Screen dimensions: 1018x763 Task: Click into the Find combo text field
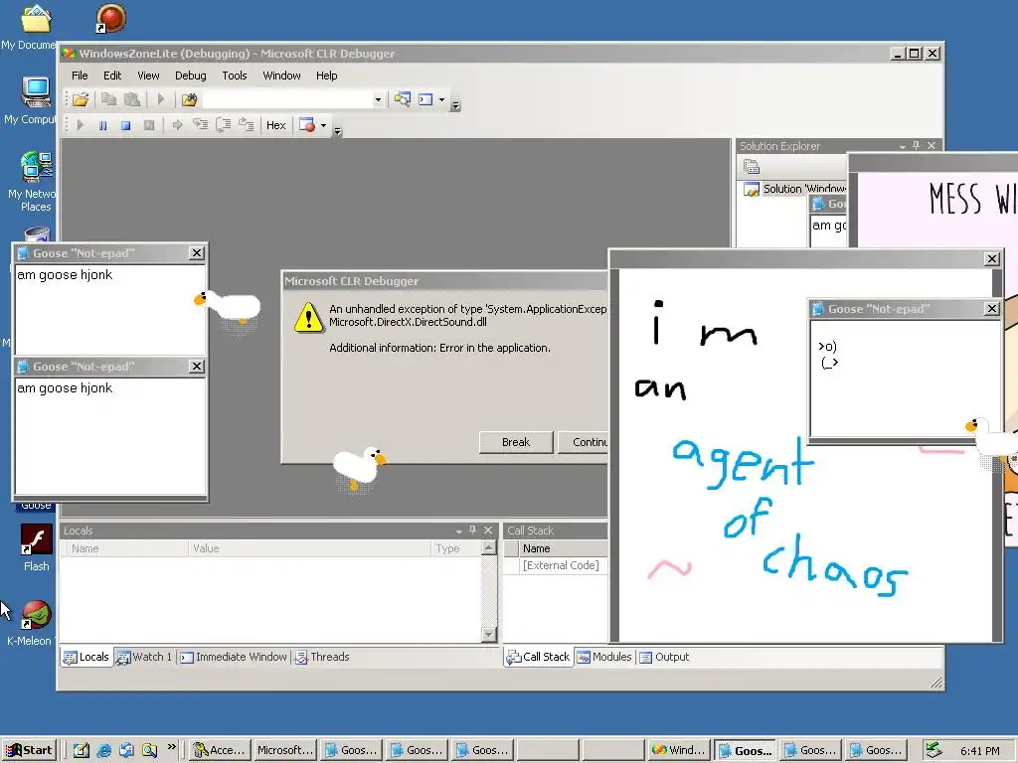point(287,100)
